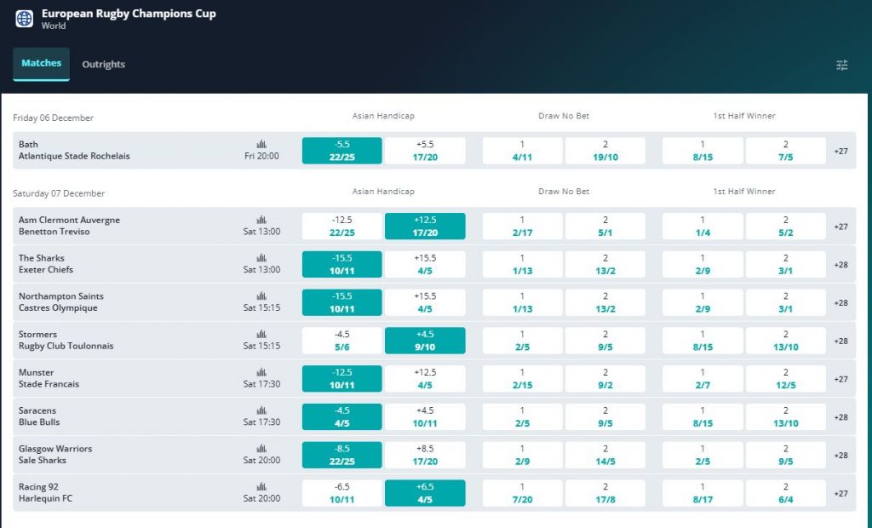Select Clermont -12.5 handicap at 22/25
Viewport: 872px width, 528px height.
point(342,227)
